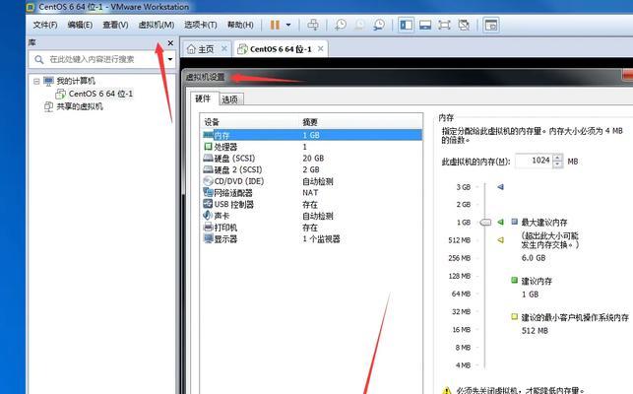
Task: Decrease memory with the down stepper arrow
Action: 558,164
